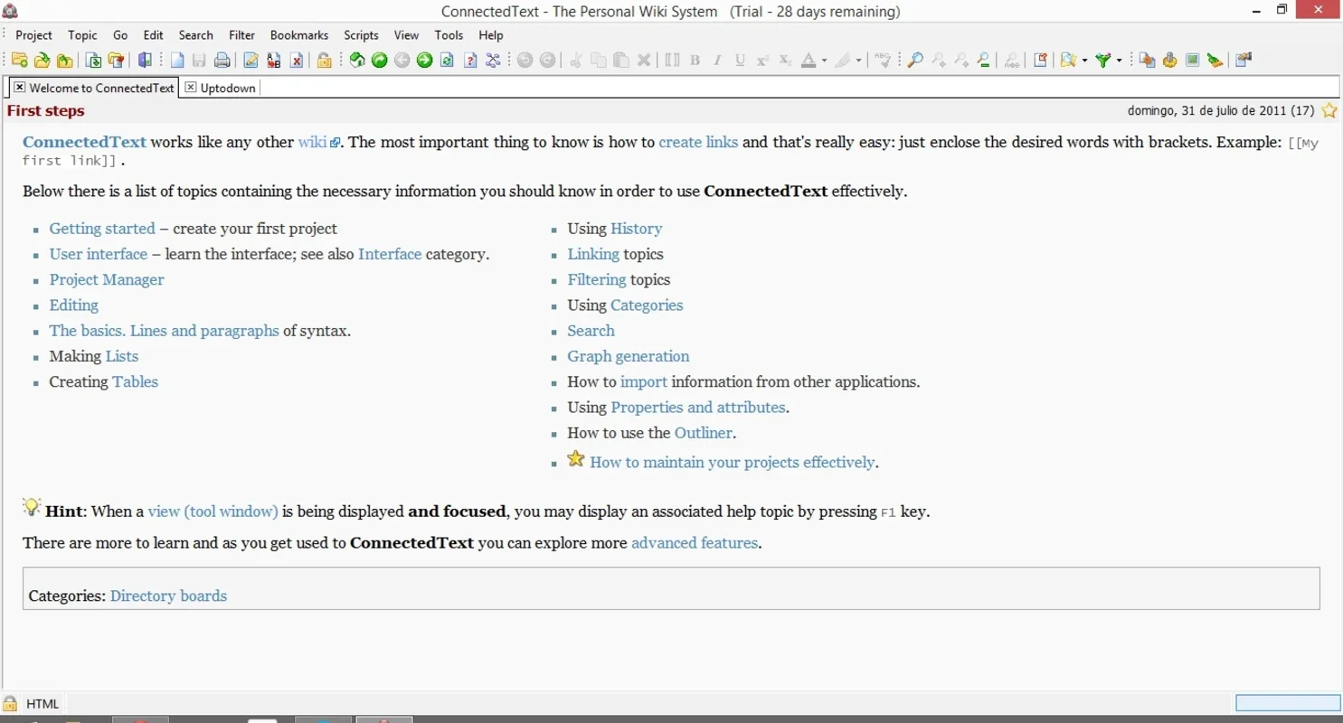This screenshot has width=1343, height=723.
Task: Expand the view page dropdown arrow
Action: [x=1084, y=61]
